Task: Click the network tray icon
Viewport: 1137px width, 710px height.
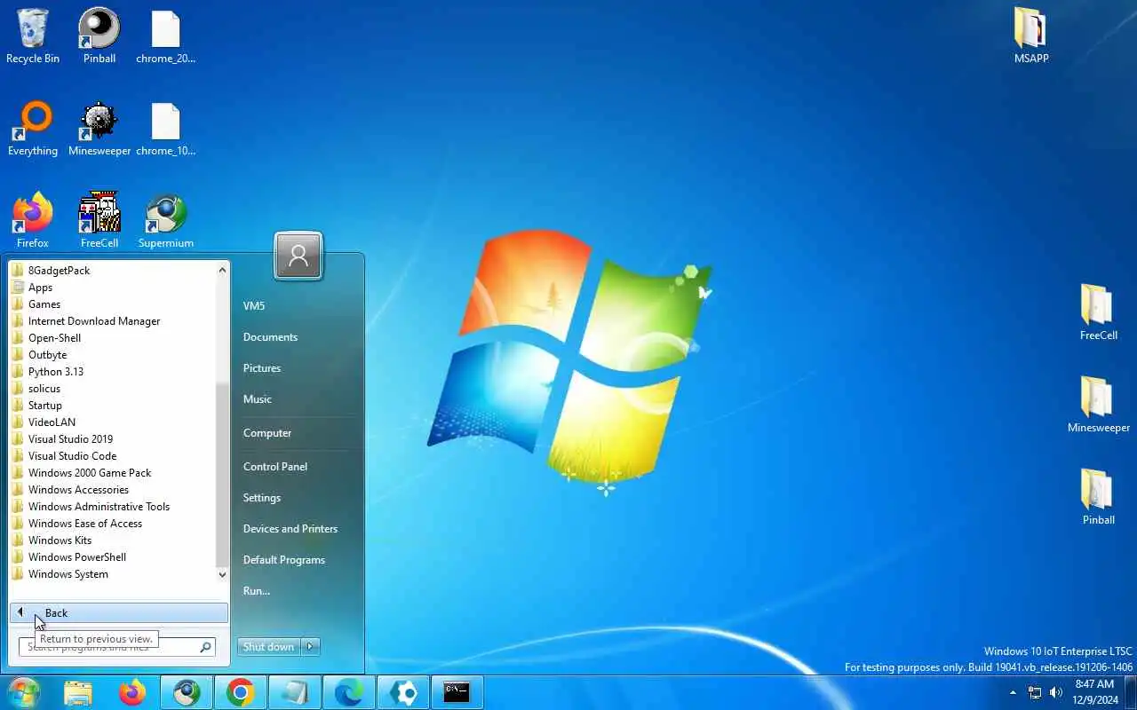Action: (x=1035, y=693)
